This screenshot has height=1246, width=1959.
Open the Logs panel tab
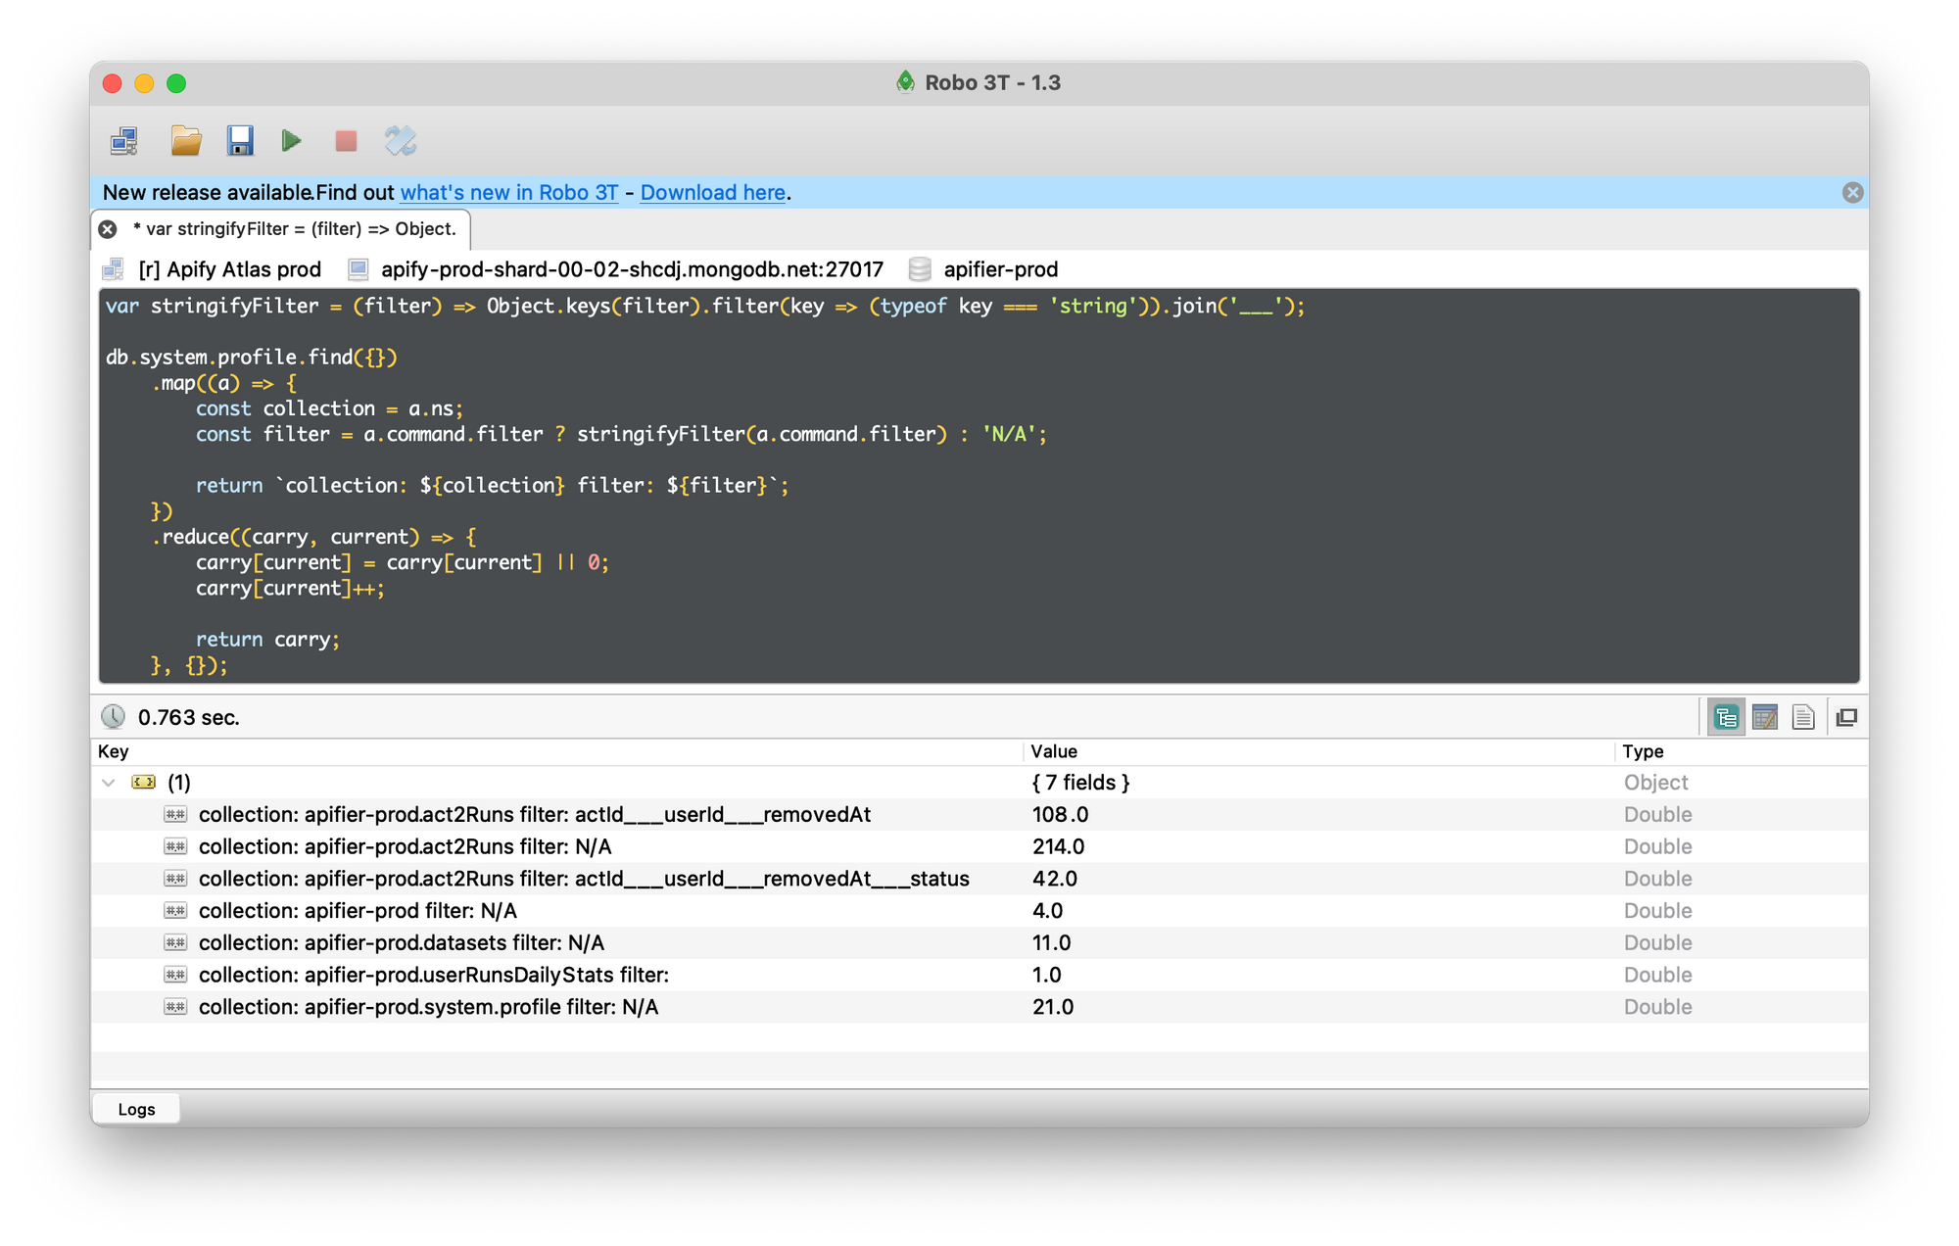tap(136, 1109)
